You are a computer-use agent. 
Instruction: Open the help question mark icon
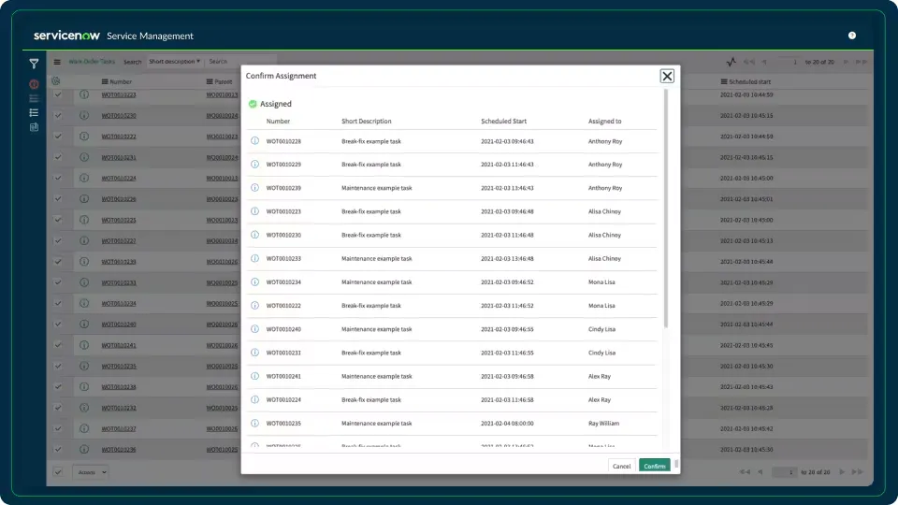pyautogui.click(x=851, y=36)
